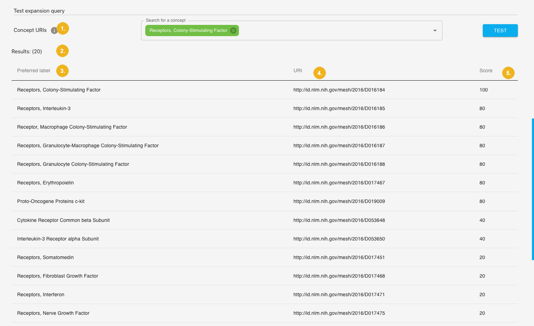
Task: Click the Preferred label column header
Action: tap(33, 70)
